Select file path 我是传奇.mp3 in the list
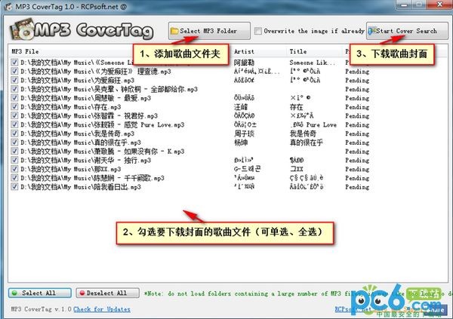The image size is (453, 319). click(x=78, y=133)
